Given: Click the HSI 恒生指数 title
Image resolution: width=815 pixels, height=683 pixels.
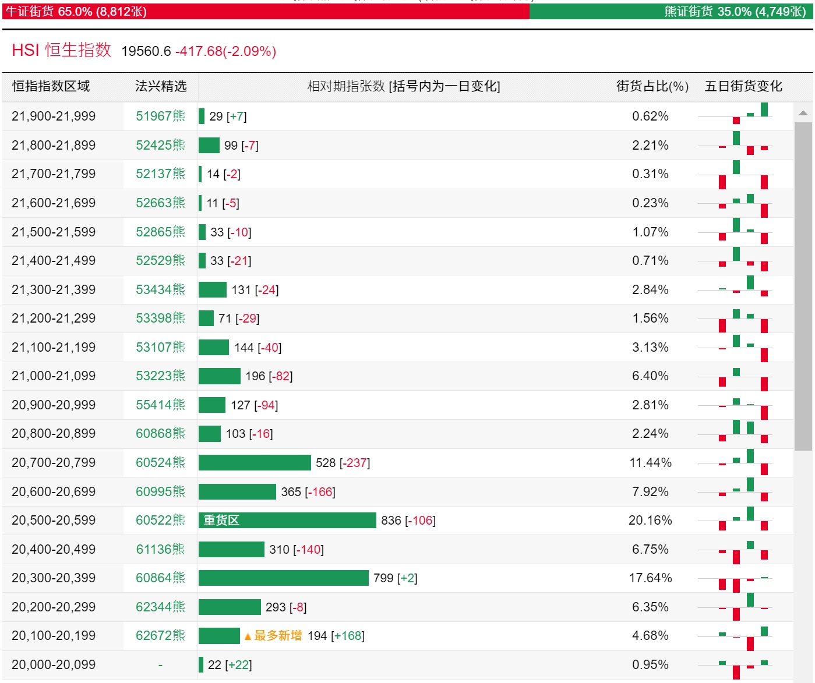Looking at the screenshot, I should pyautogui.click(x=61, y=50).
